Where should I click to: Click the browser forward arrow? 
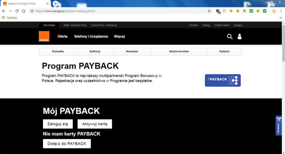(x=10, y=11)
